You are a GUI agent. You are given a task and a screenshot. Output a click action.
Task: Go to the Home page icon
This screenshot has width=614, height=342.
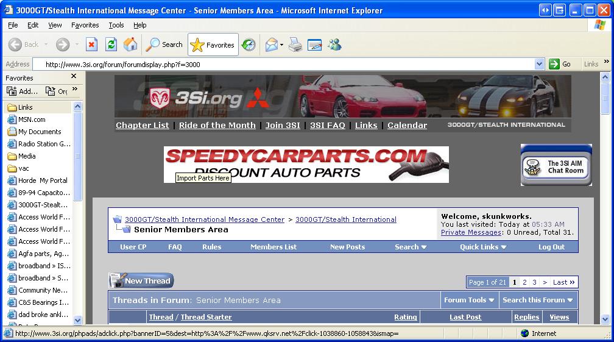pyautogui.click(x=130, y=45)
